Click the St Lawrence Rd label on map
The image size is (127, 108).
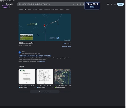[x=54, y=22]
